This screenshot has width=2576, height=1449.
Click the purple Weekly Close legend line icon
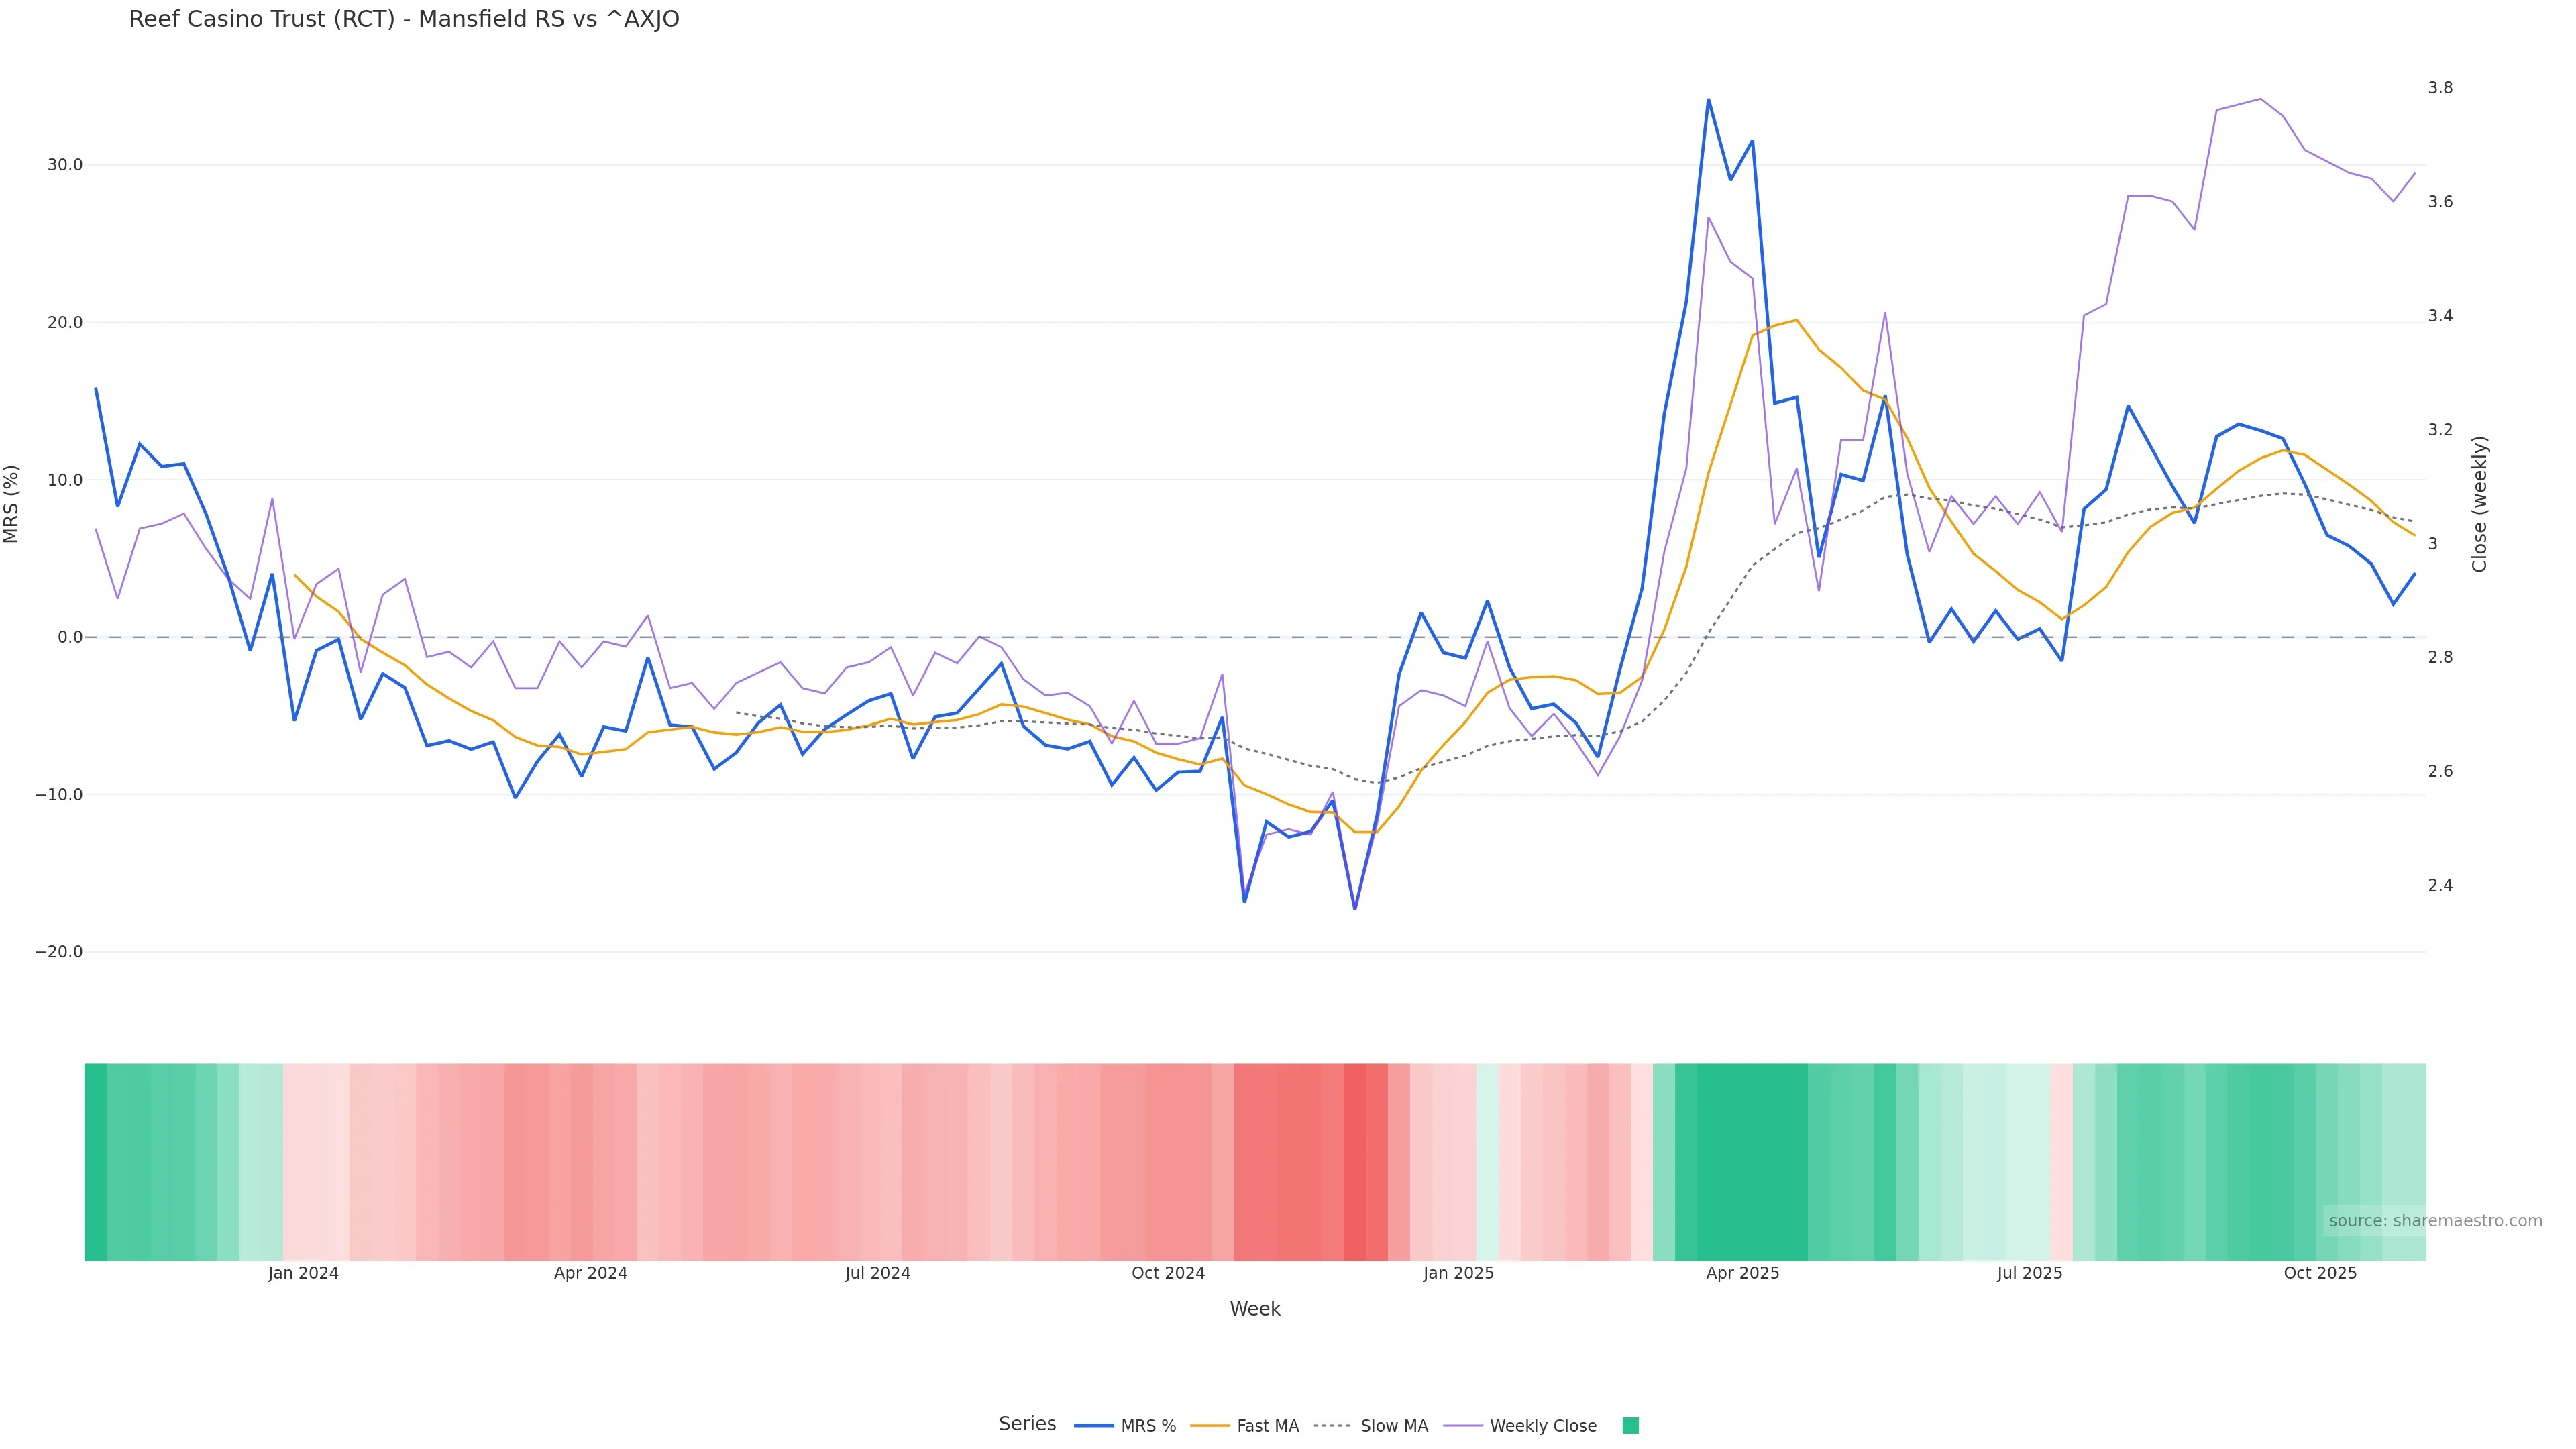(x=1463, y=1426)
